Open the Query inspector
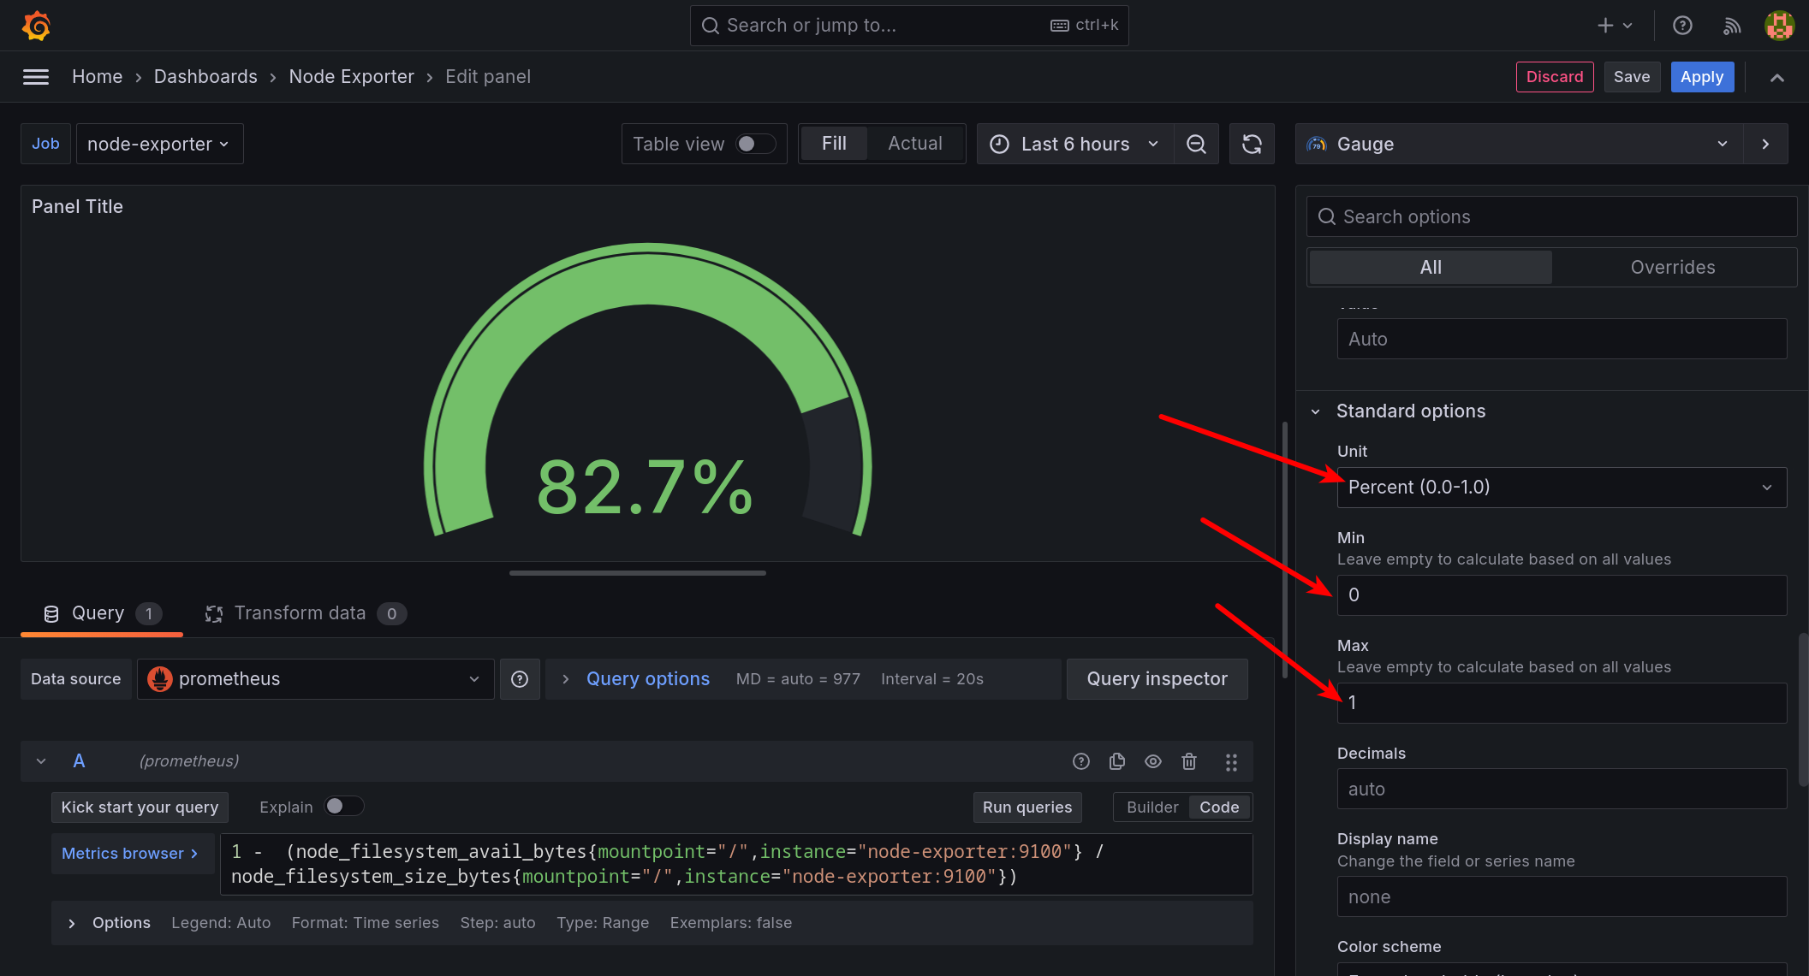Screen dimensions: 1809x976 (x=1157, y=679)
